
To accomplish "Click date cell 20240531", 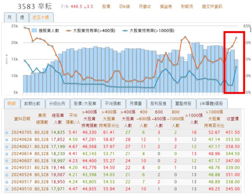I will (22, 167).
